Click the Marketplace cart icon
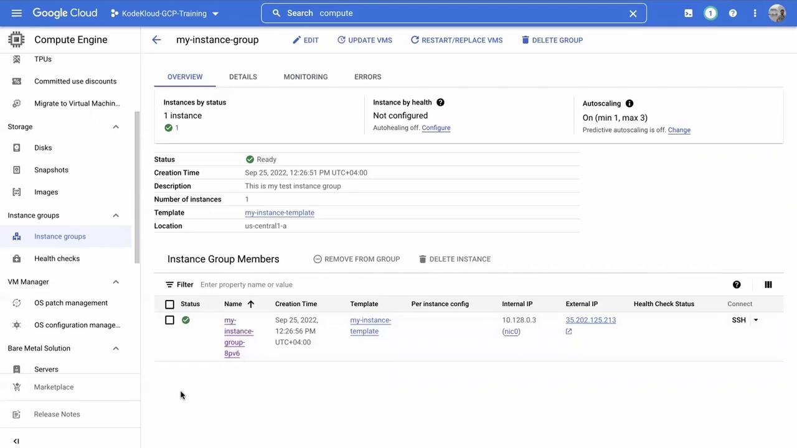 (x=17, y=387)
